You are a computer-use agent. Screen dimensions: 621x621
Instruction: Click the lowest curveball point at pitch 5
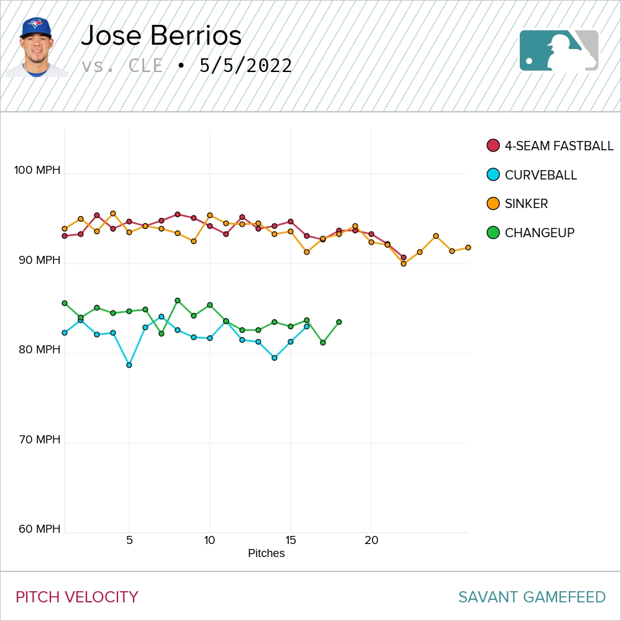[129, 365]
